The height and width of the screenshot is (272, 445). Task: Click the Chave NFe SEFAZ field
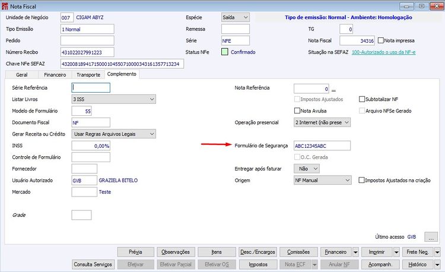point(122,64)
